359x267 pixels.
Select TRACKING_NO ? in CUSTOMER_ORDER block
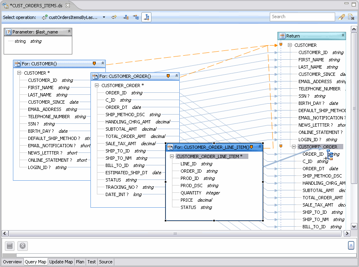coord(122,187)
